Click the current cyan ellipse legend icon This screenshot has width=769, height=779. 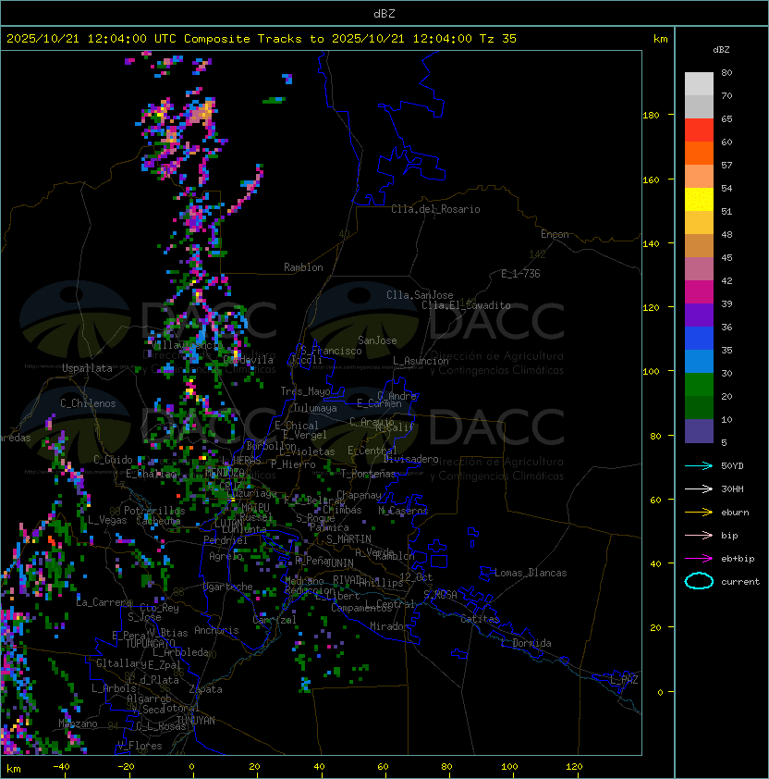[x=699, y=581]
